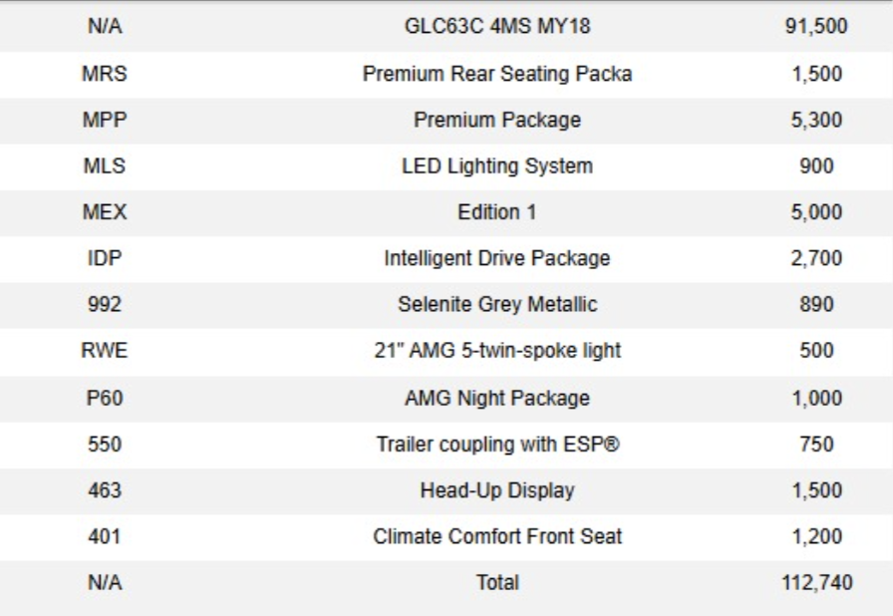893x616 pixels.
Task: Click the 5,000 price for Edition 1
Action: click(x=816, y=211)
